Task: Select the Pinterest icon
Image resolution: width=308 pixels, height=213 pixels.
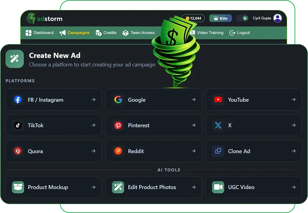Action: [118, 125]
